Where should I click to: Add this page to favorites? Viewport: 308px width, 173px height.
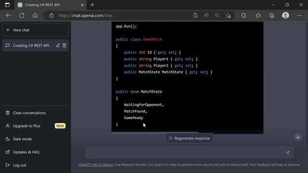pos(228,15)
